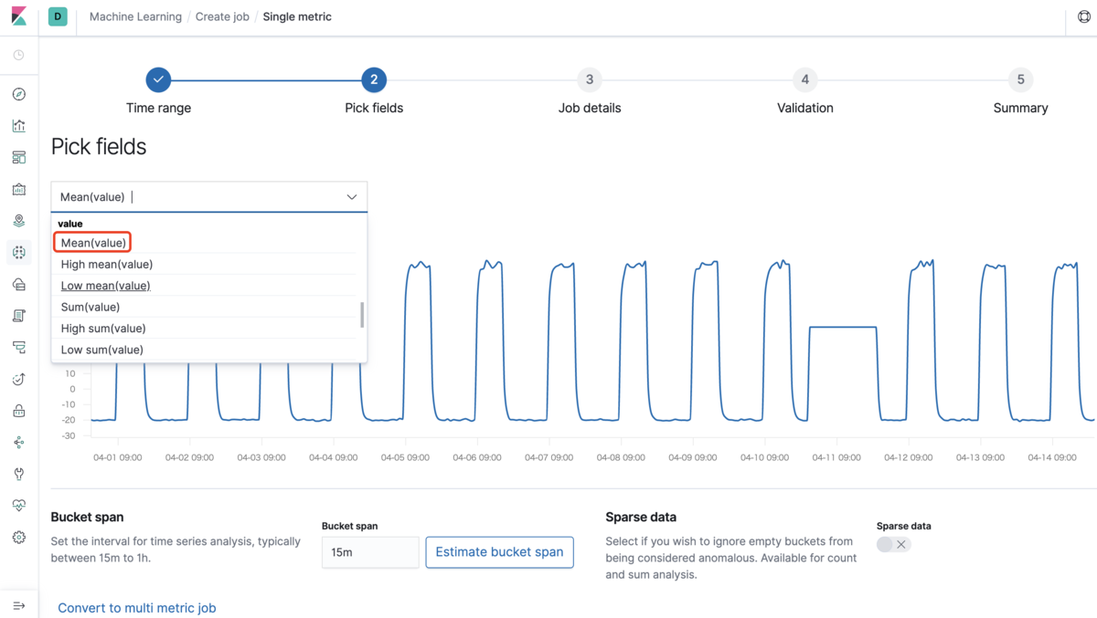Viewport: 1097px width, 618px height.
Task: Open Stack Monitoring heartbeat icon
Action: click(x=18, y=506)
